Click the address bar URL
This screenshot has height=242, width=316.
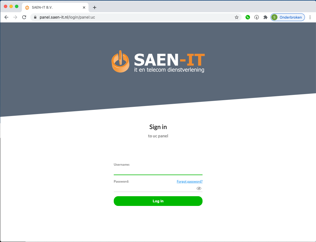pos(67,17)
